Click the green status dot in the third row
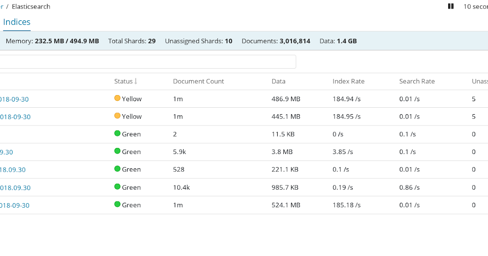 coord(117,134)
